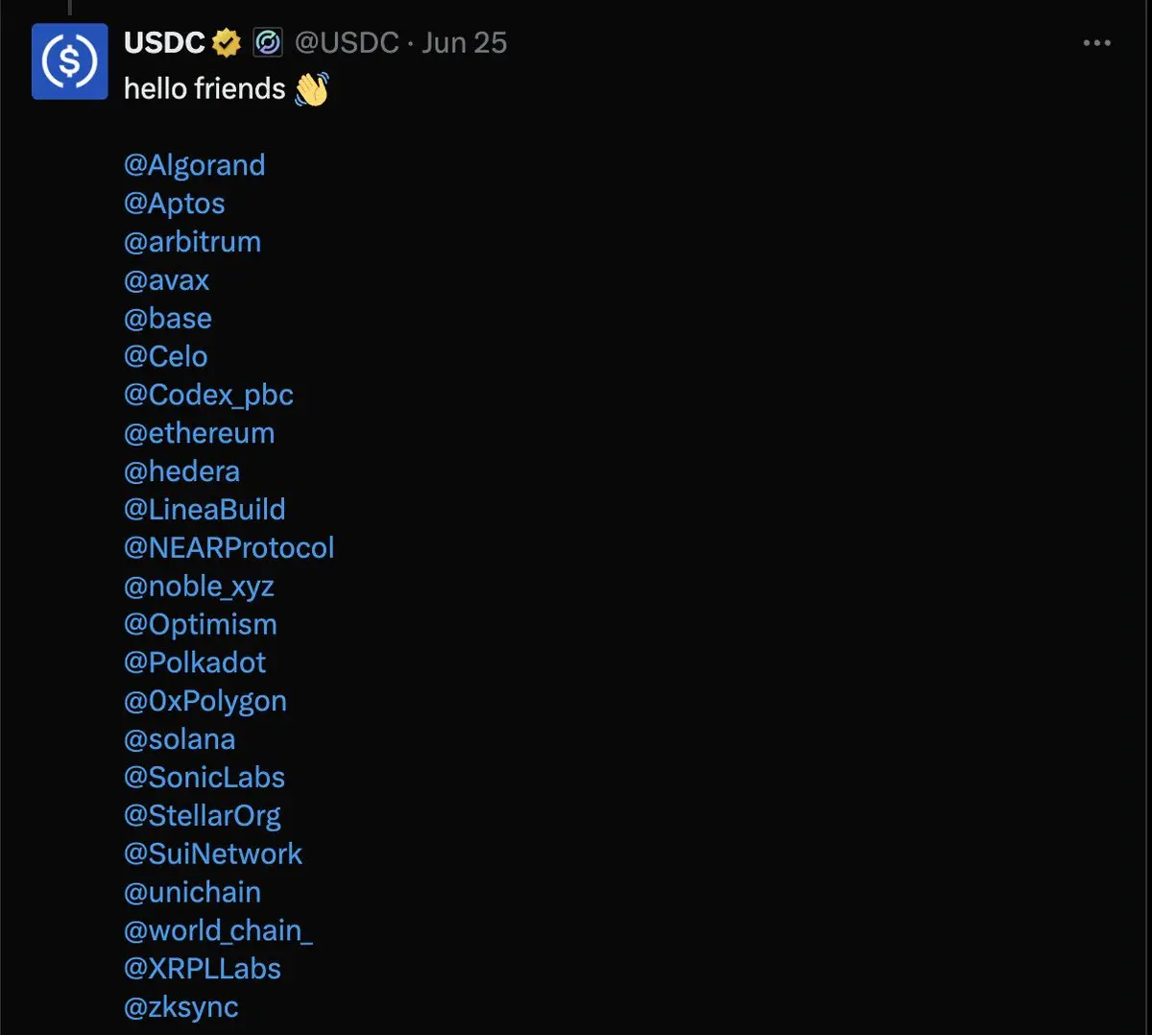Screen dimensions: 1152x1035
Task: Open the @arbitrum mention
Action: (192, 242)
